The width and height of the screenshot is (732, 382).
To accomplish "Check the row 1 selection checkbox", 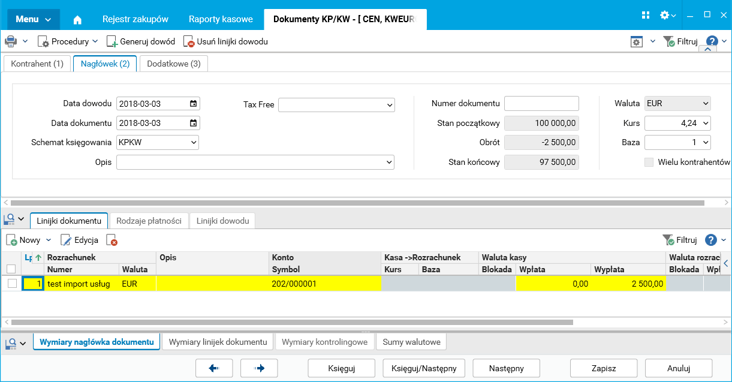I will pyautogui.click(x=12, y=284).
